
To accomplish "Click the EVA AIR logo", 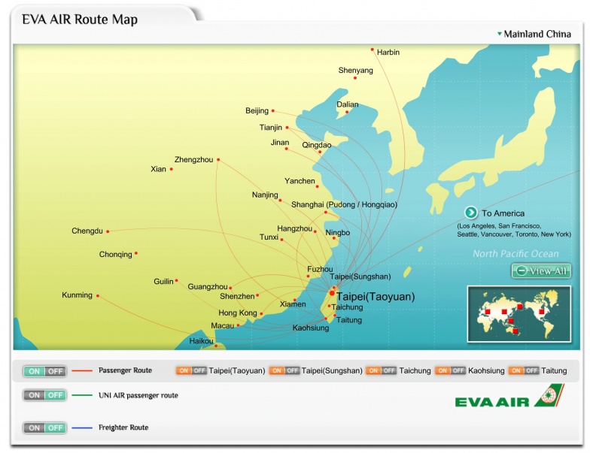I will click(510, 396).
